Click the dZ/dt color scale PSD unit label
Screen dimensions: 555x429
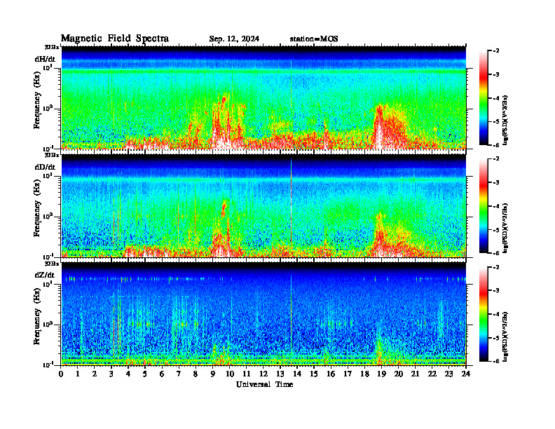pos(505,336)
